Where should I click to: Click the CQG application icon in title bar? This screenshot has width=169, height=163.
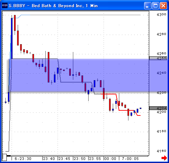pyautogui.click(x=5, y=5)
